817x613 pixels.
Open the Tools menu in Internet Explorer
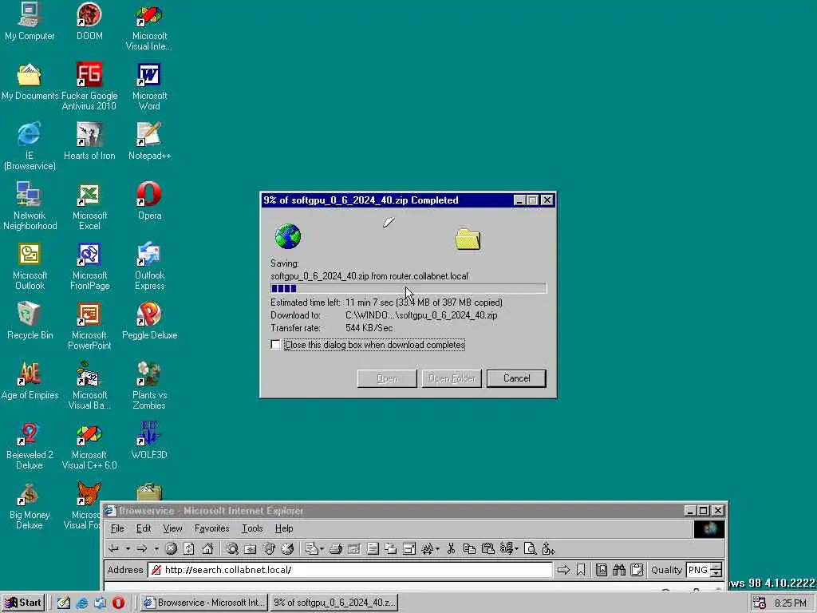pyautogui.click(x=252, y=528)
